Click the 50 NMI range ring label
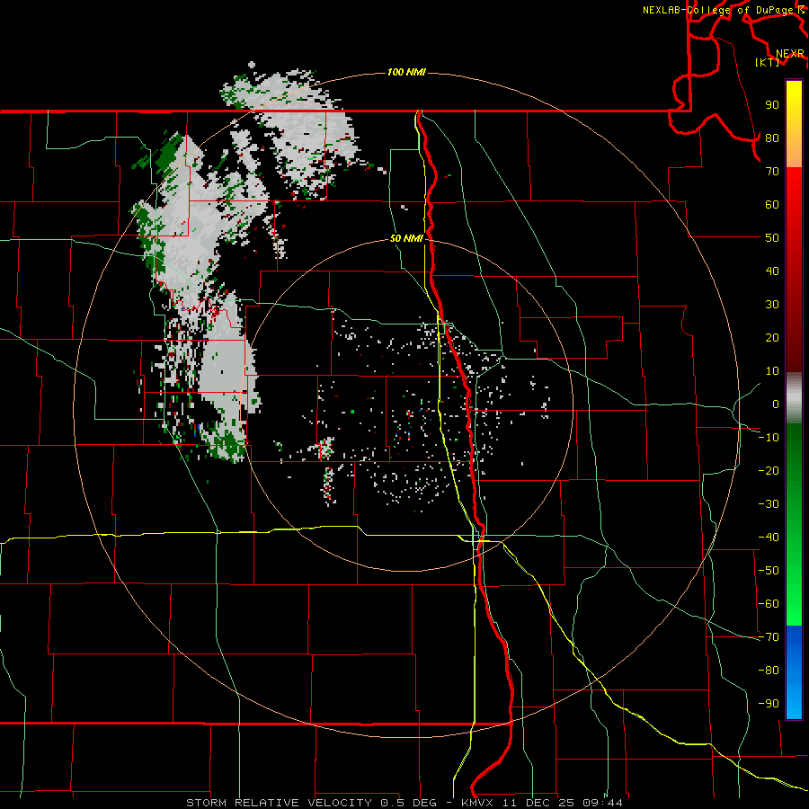This screenshot has width=809, height=809. pos(406,238)
